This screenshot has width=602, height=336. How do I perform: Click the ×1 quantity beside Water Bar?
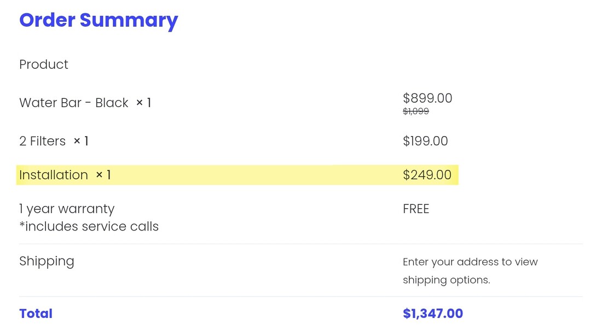(x=143, y=103)
